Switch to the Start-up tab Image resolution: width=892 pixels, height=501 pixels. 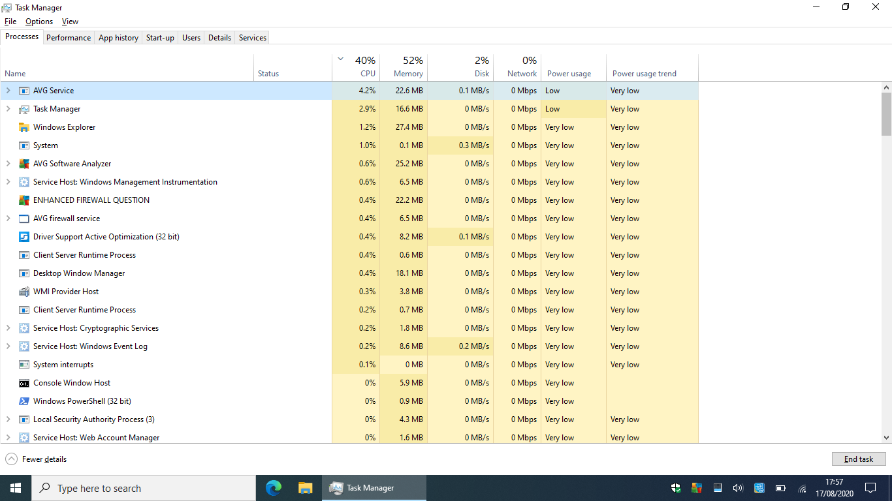point(160,38)
